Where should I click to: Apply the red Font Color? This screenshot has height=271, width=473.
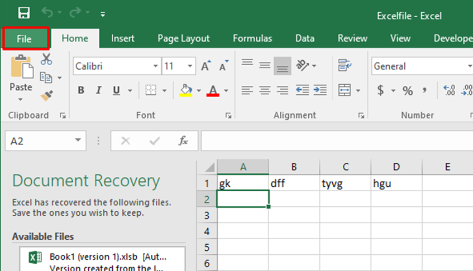tap(213, 90)
